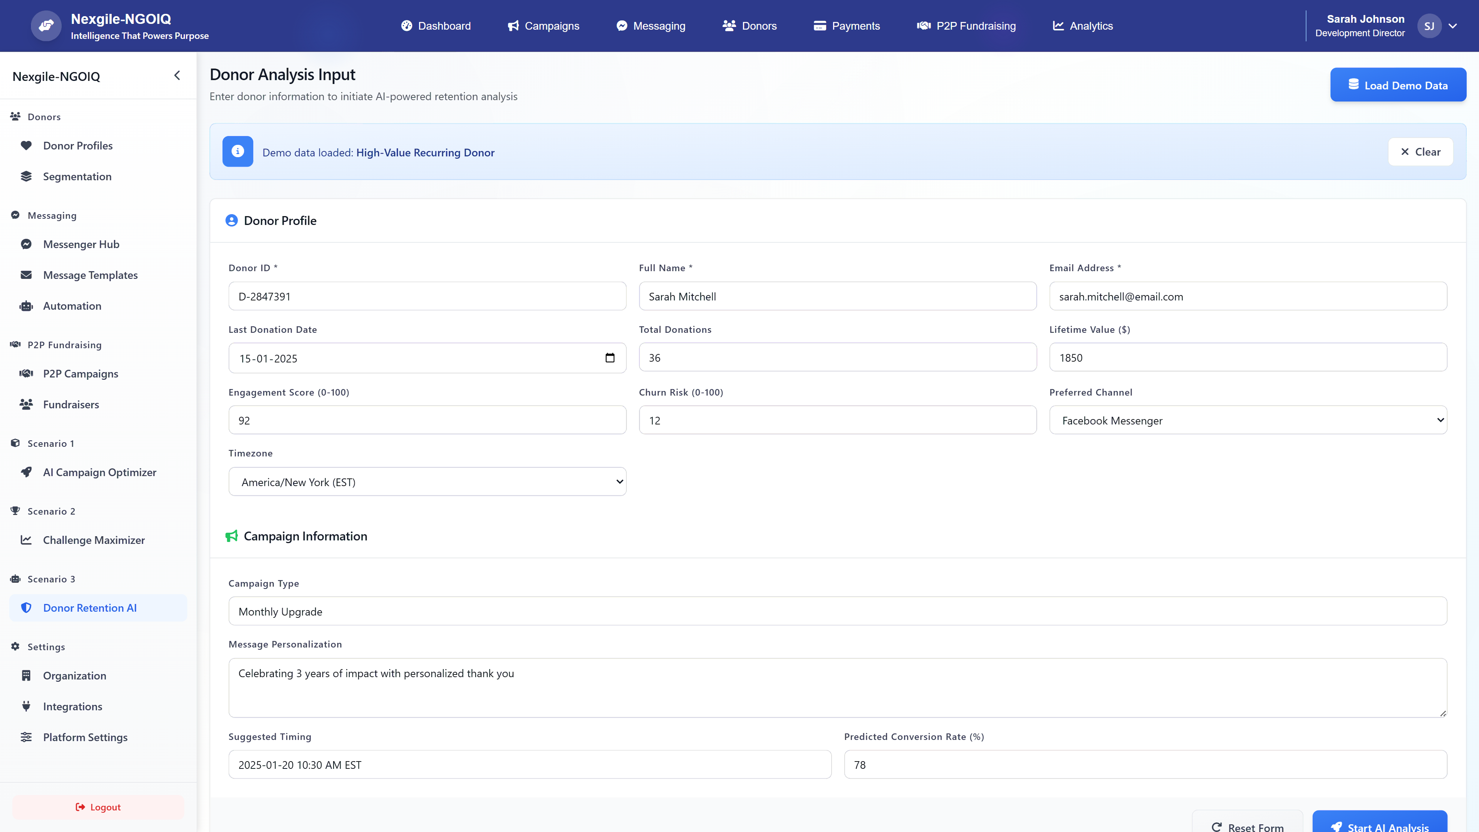Click the Logout button

(x=97, y=807)
